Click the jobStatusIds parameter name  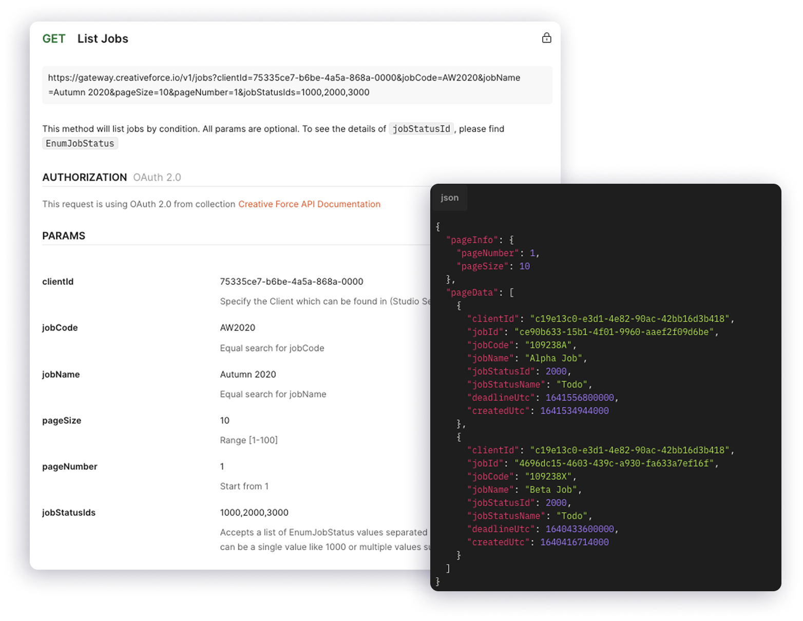69,513
